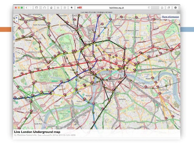
Task: Open the Leaflet attribution link
Action: [x=14, y=38]
